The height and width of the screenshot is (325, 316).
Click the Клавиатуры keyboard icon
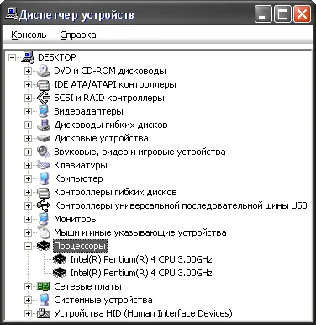44,165
